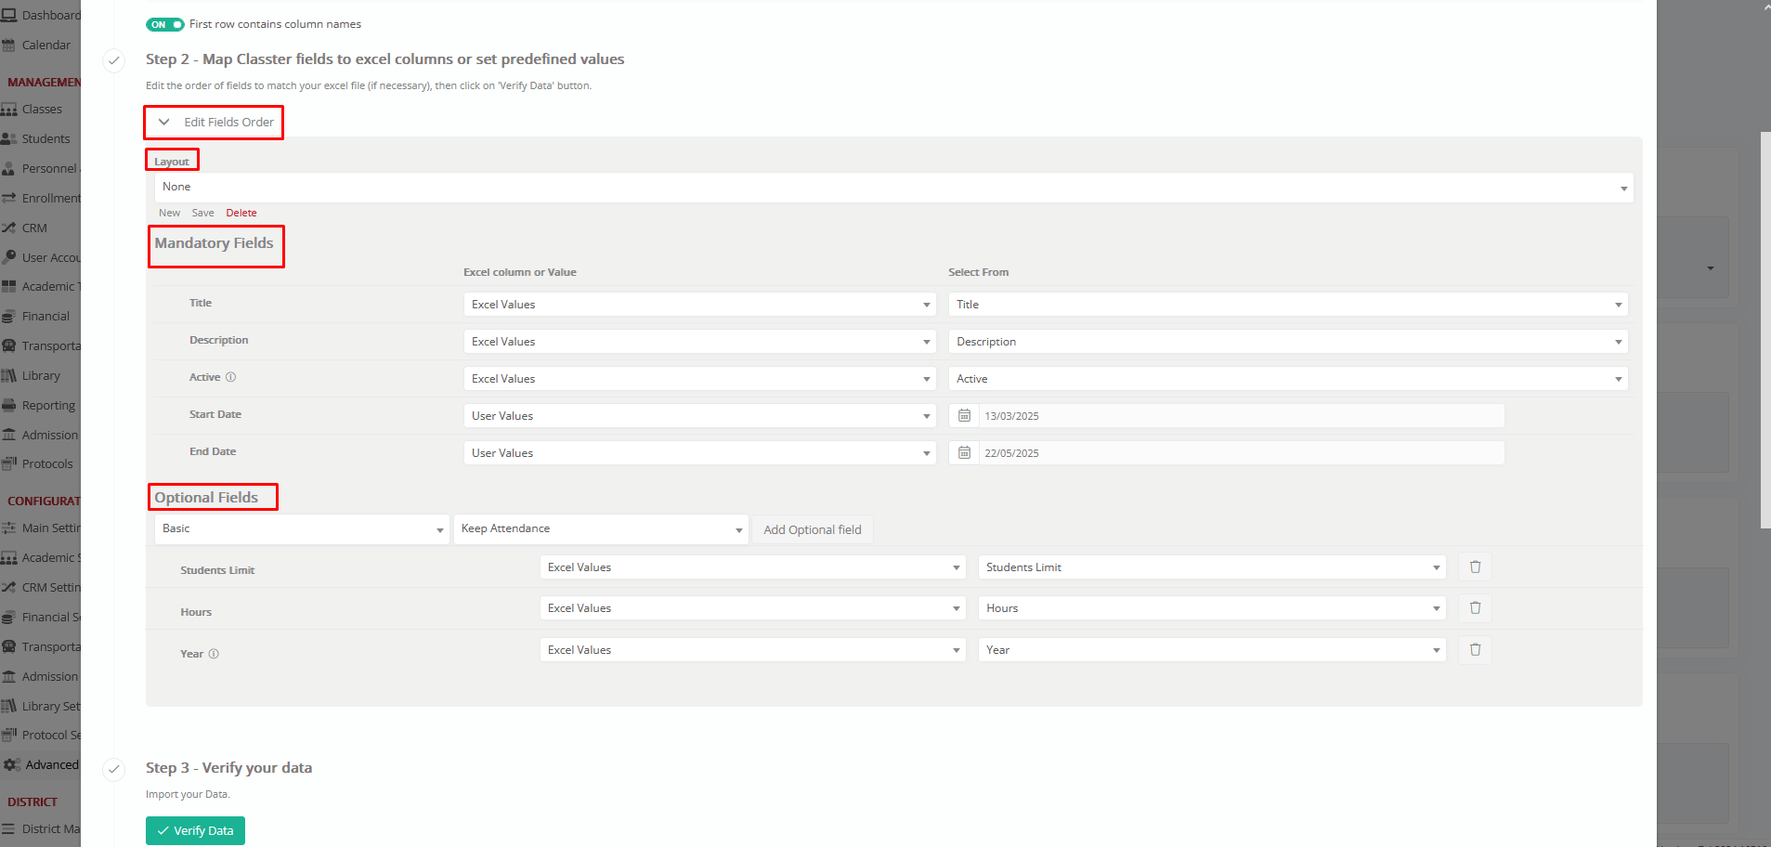Show info tooltip next to Active
The height and width of the screenshot is (847, 1771).
click(x=231, y=377)
